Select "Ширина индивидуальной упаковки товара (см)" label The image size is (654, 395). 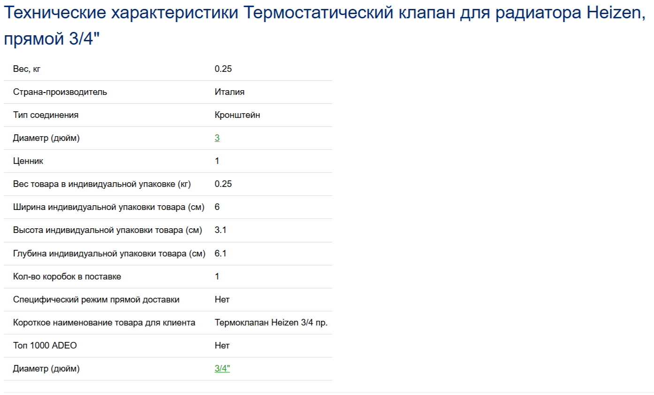pos(109,207)
